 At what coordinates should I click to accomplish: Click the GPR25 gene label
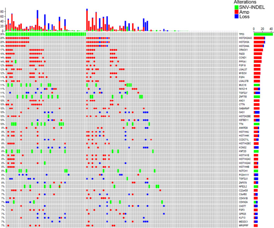tap(243, 214)
